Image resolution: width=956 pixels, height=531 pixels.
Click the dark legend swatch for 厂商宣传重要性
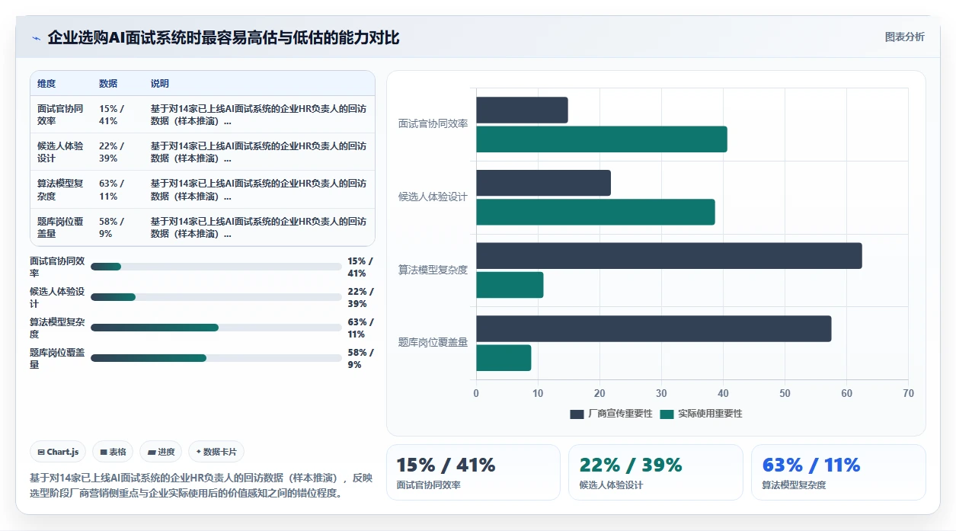577,414
